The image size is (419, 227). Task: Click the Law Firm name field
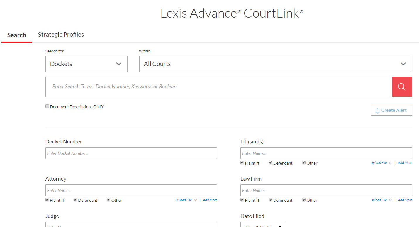click(x=326, y=190)
